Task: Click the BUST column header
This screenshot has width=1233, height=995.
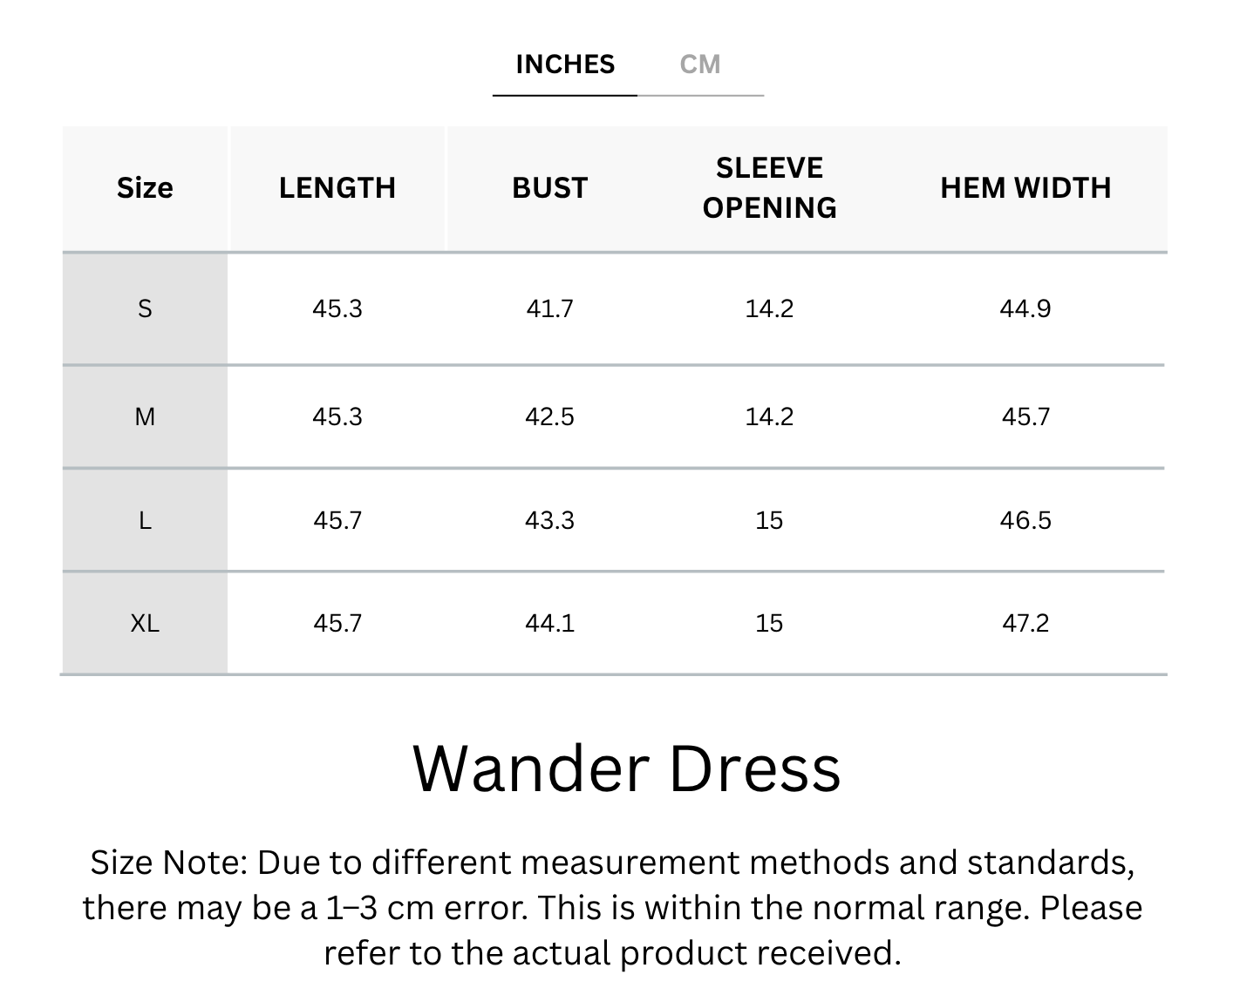Action: tap(549, 188)
